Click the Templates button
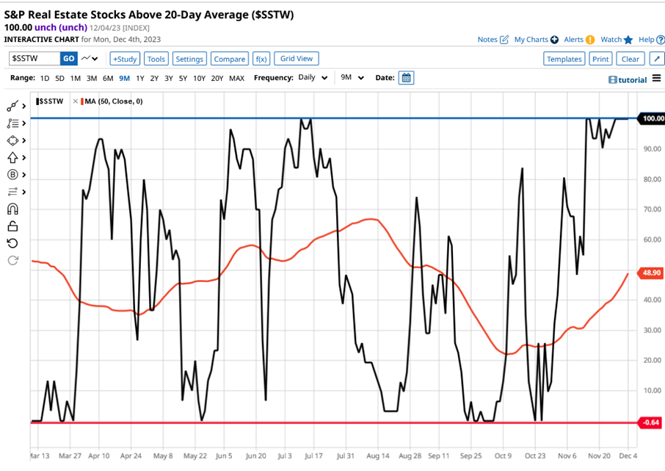665x471 pixels. (x=564, y=58)
